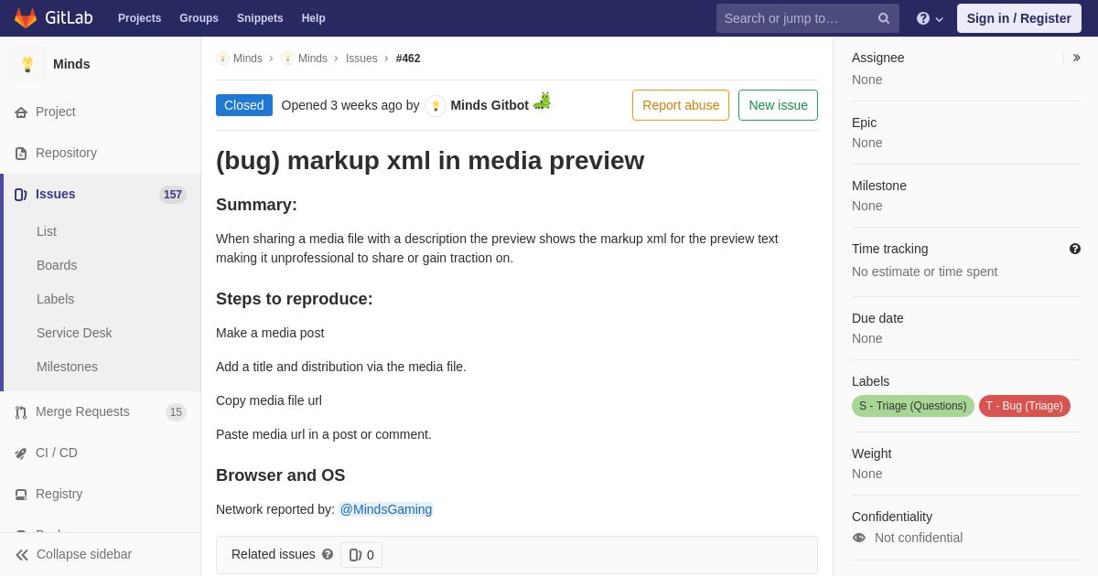Screen dimensions: 1098x576
Task: Click the Issues icon in sidebar
Action: click(21, 195)
